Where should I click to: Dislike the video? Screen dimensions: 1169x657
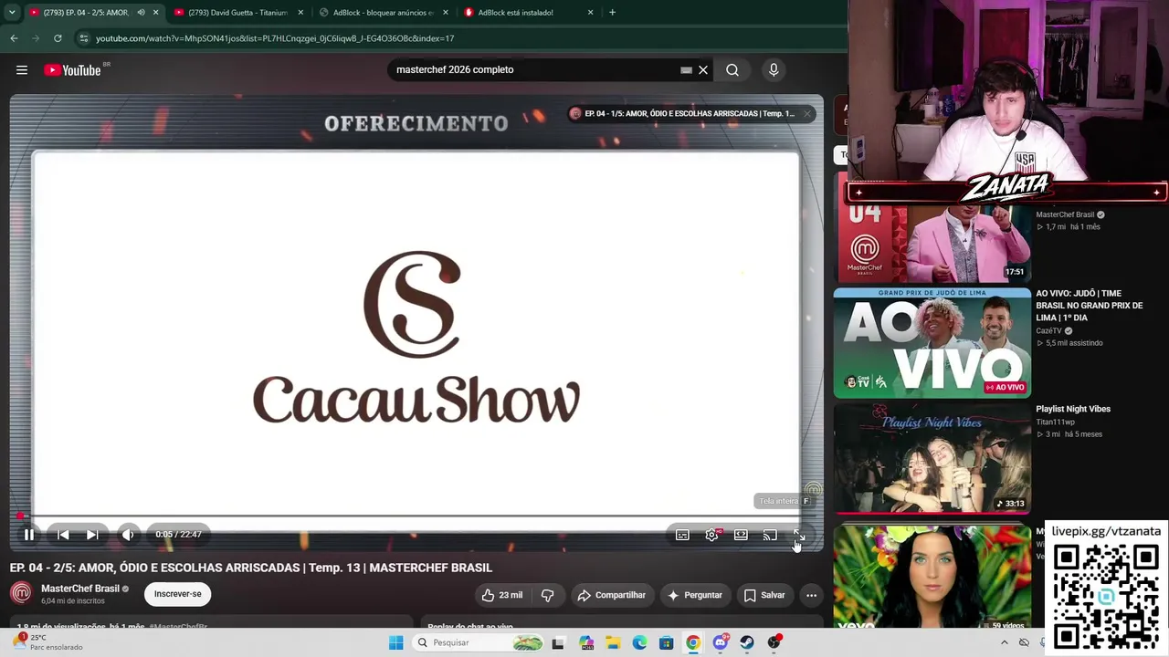(547, 595)
